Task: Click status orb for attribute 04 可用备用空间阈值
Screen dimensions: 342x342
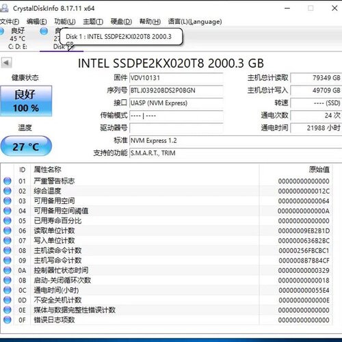Action: click(8, 211)
